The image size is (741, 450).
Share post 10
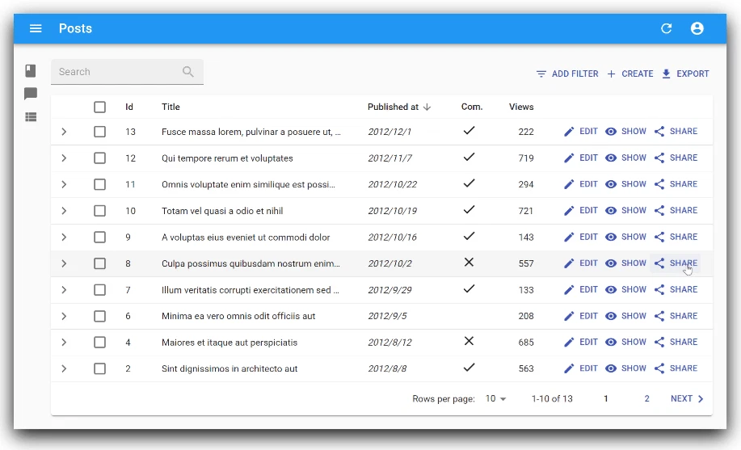click(676, 210)
